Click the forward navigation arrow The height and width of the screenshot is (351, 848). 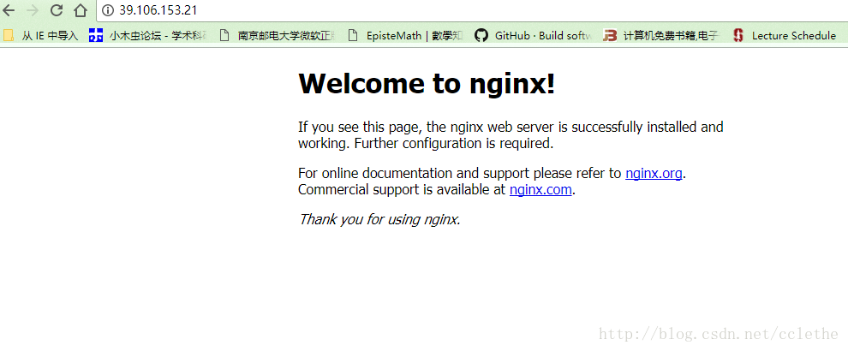pyautogui.click(x=32, y=9)
